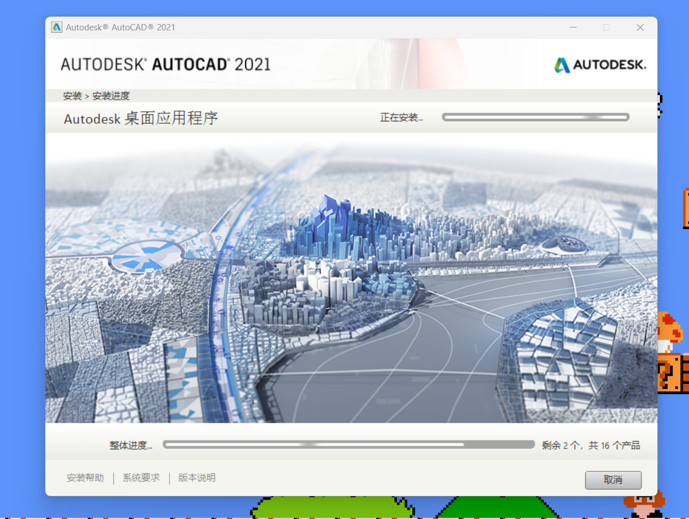Open the system requirements link (系统要求)

pos(141,478)
